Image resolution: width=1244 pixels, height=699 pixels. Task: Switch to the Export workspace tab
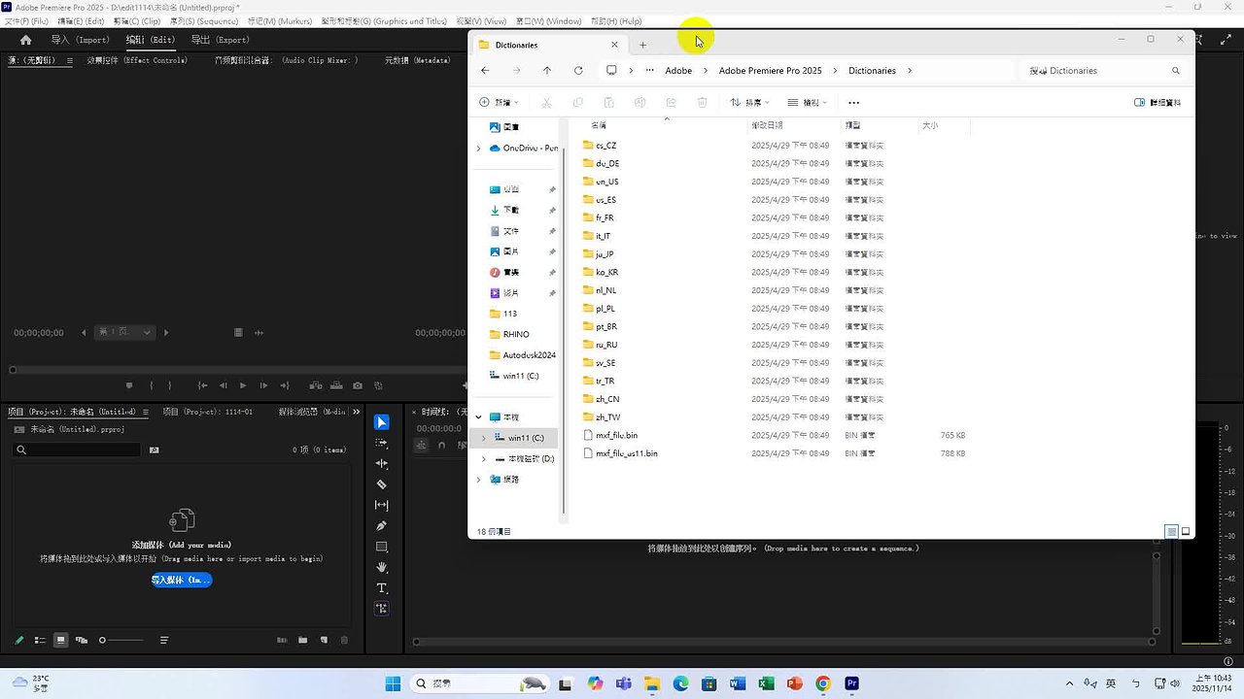(x=220, y=40)
